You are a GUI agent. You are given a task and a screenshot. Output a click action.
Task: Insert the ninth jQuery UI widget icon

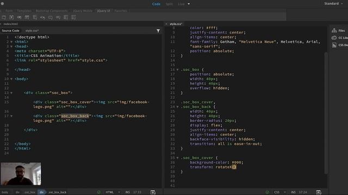coord(66,17)
